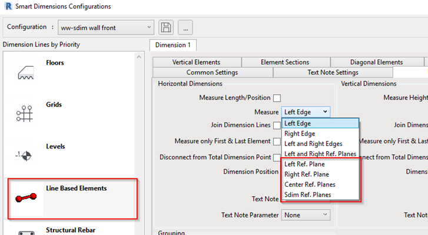Check Measure only First & Last Element
This screenshot has height=235, width=428.
277,141
